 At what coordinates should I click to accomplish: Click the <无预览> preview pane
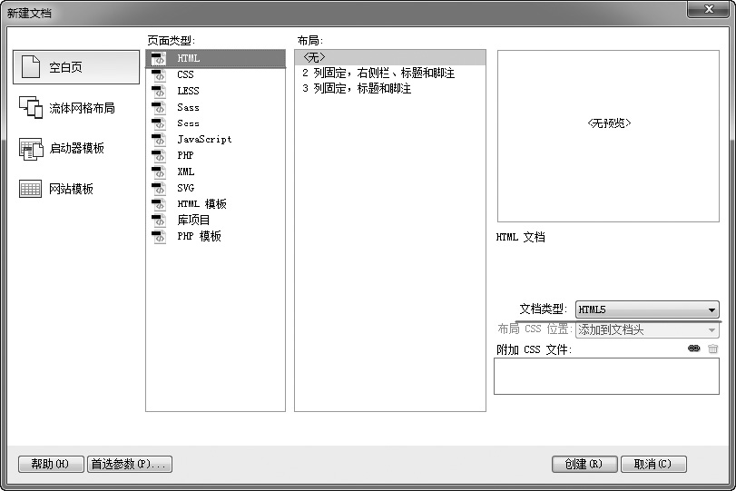coord(608,136)
